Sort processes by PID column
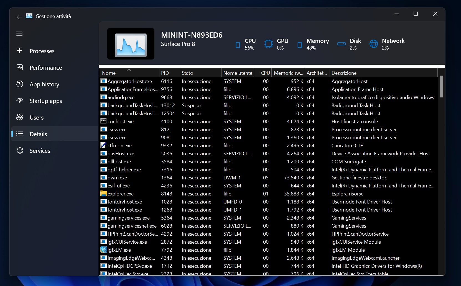The height and width of the screenshot is (286, 461). (165, 73)
